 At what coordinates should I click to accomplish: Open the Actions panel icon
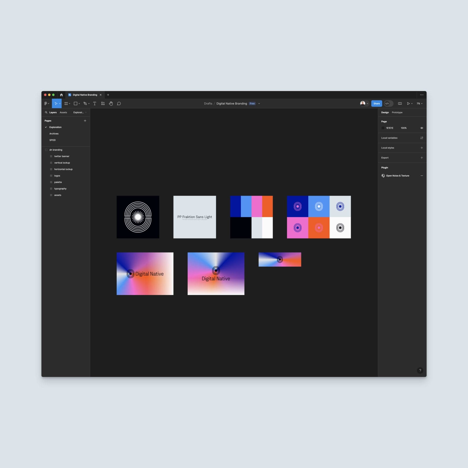click(103, 103)
